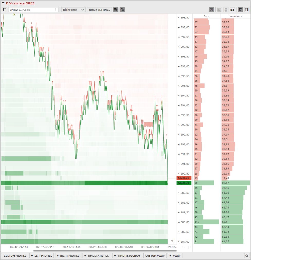Toggle the left-aligned panel layout icon
The height and width of the screenshot is (260, 296).
click(240, 10)
